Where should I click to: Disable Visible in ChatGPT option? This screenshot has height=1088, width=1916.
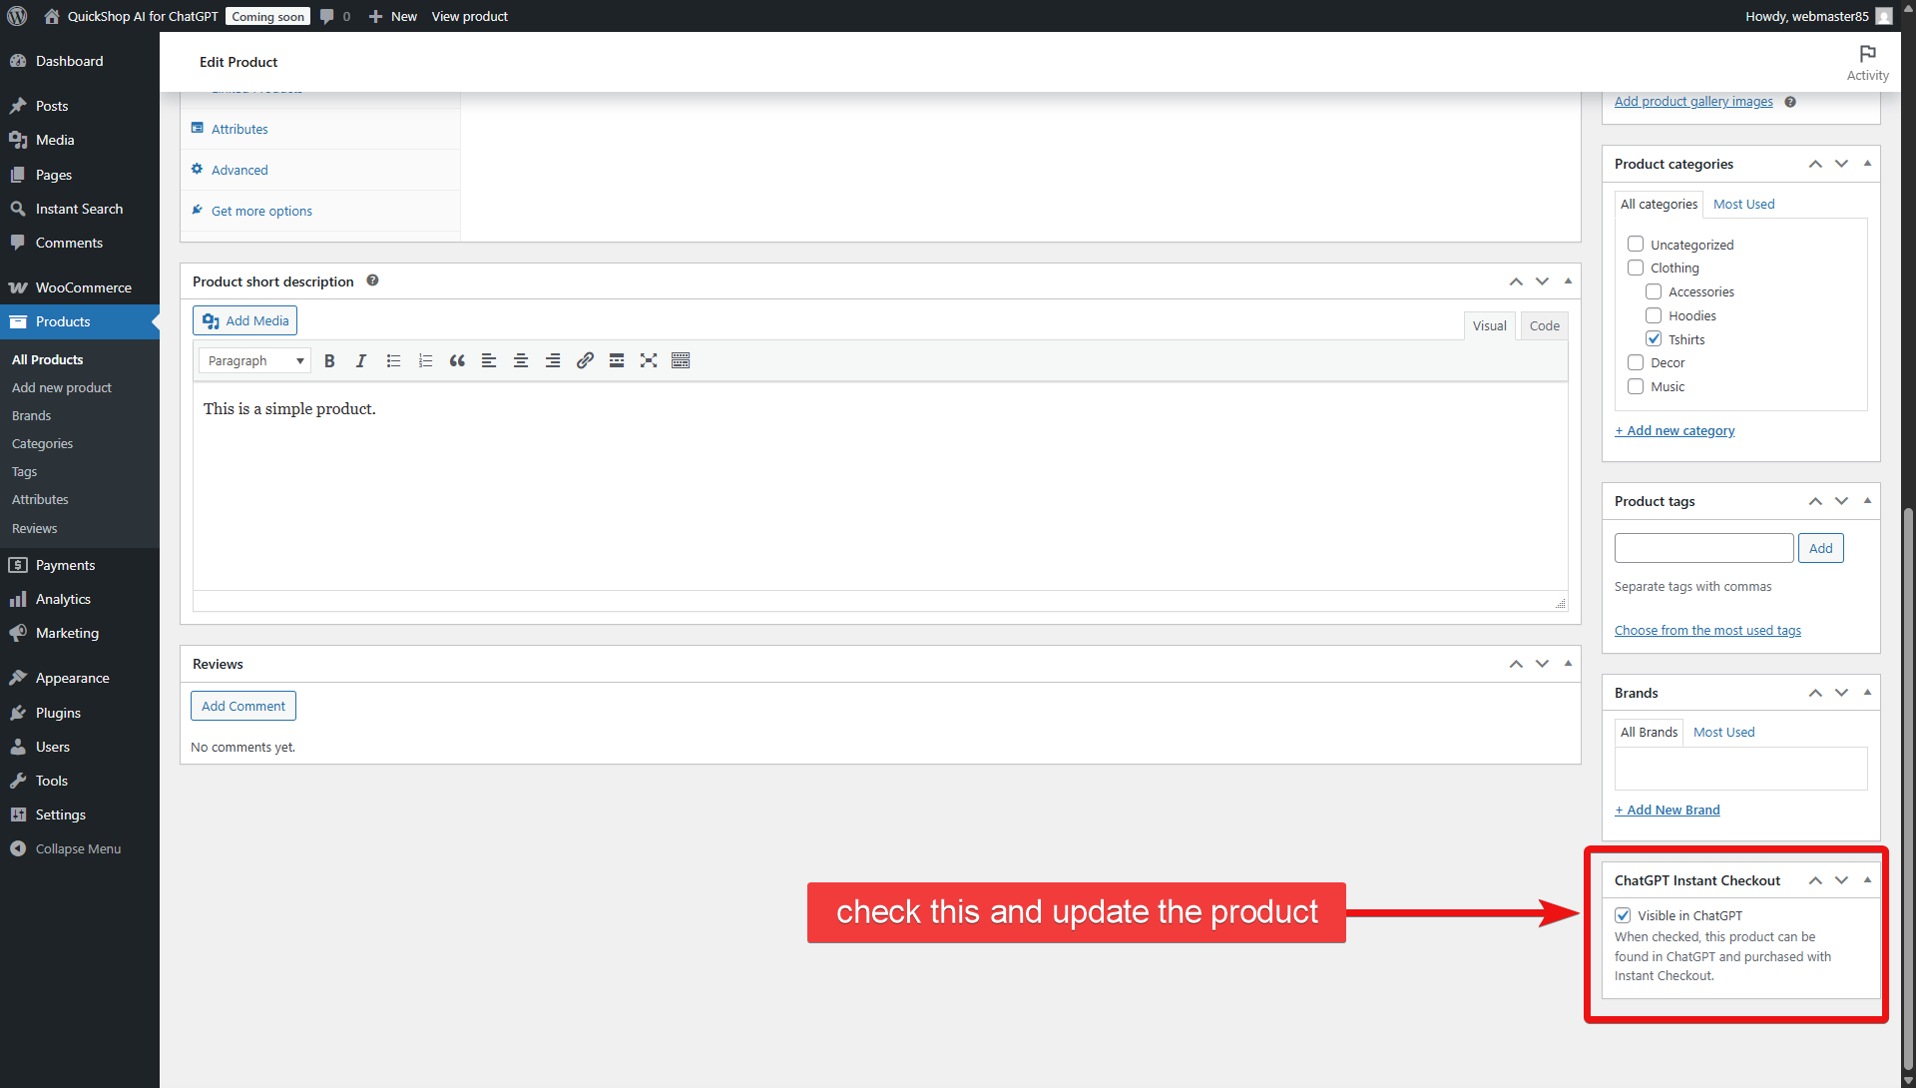click(1624, 915)
